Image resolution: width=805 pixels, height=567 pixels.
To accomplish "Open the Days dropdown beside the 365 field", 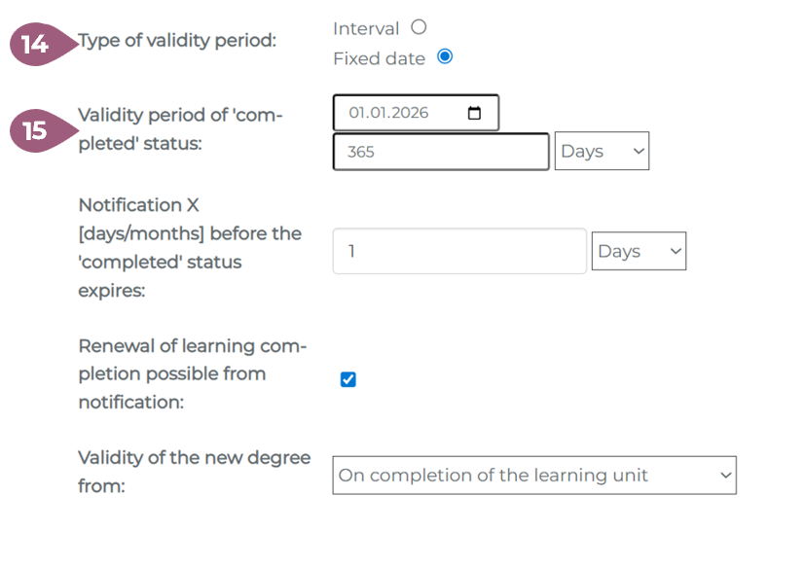I will 602,152.
